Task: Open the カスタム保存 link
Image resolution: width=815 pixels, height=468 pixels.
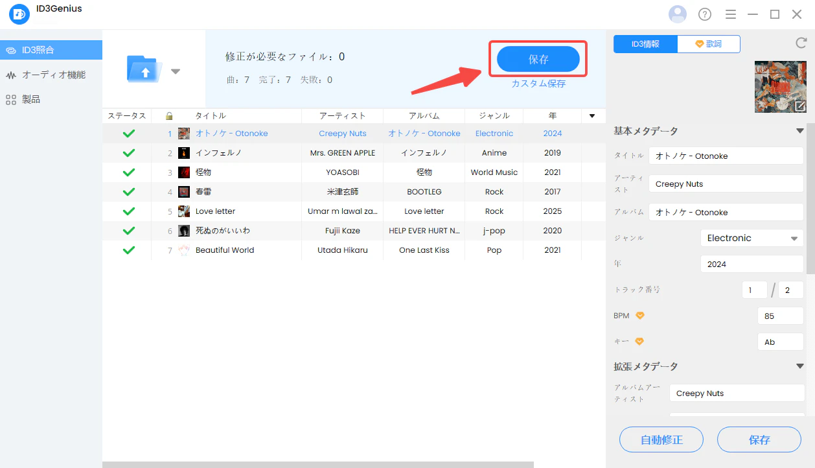Action: [x=538, y=84]
